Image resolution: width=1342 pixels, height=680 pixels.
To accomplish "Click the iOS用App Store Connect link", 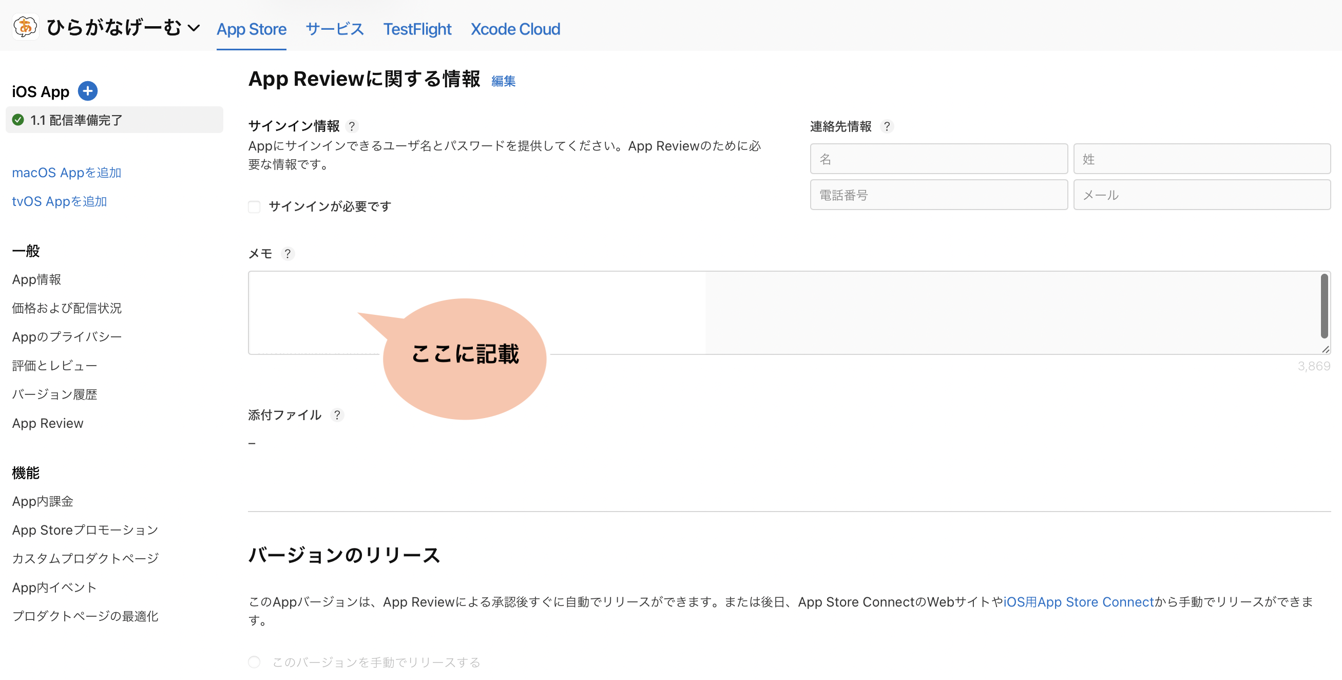I will (x=1079, y=602).
